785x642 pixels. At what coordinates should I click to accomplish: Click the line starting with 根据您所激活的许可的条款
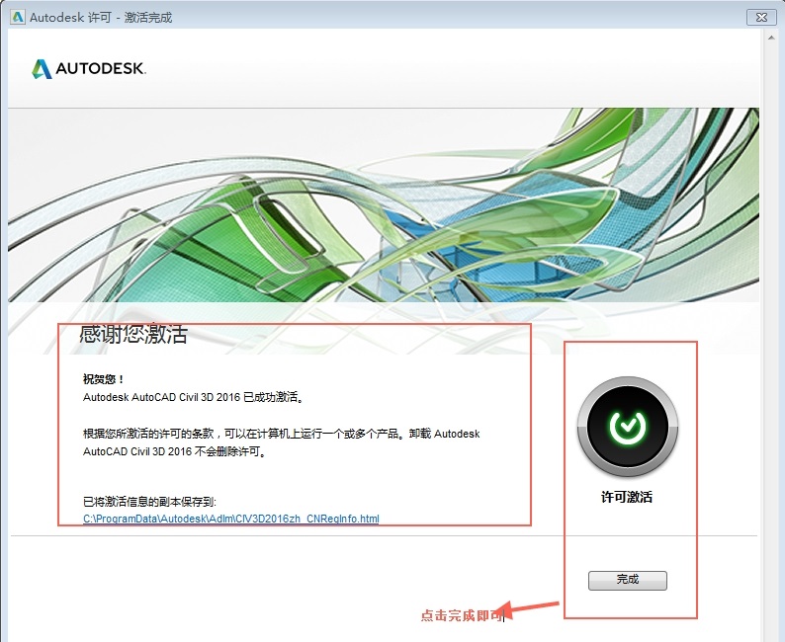click(x=282, y=434)
